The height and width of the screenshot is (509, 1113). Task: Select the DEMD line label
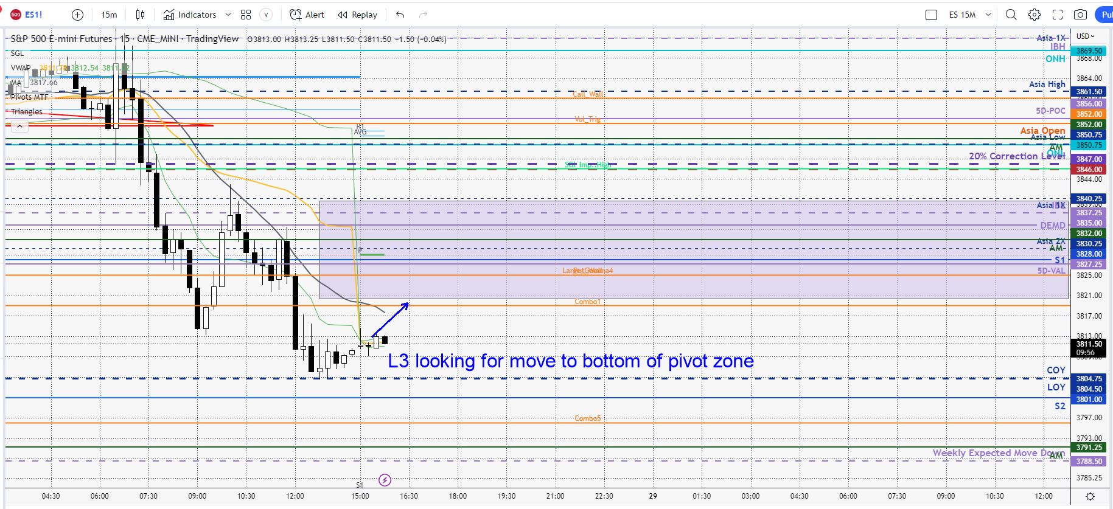(x=1053, y=226)
